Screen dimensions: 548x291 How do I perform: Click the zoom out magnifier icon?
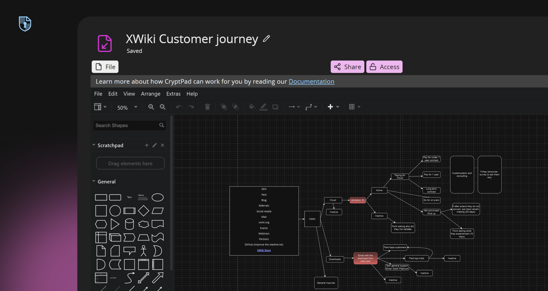click(x=162, y=107)
